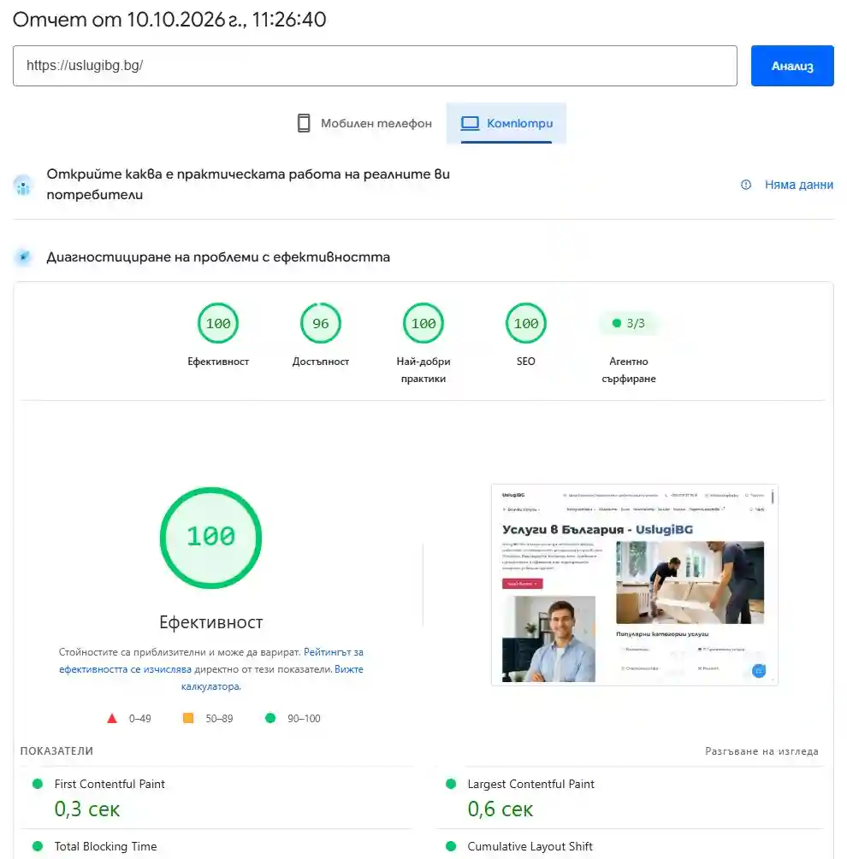Open the Ефективност score gauge of 100

pos(218,323)
